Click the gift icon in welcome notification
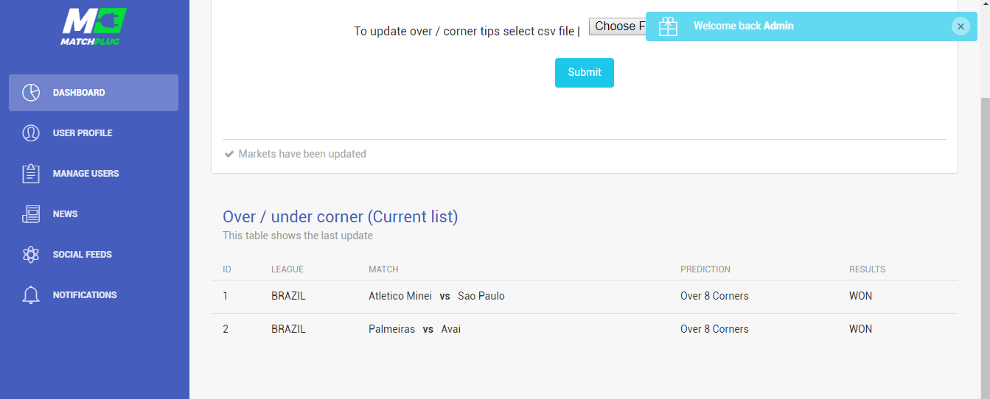Viewport: 990px width, 399px height. tap(668, 27)
